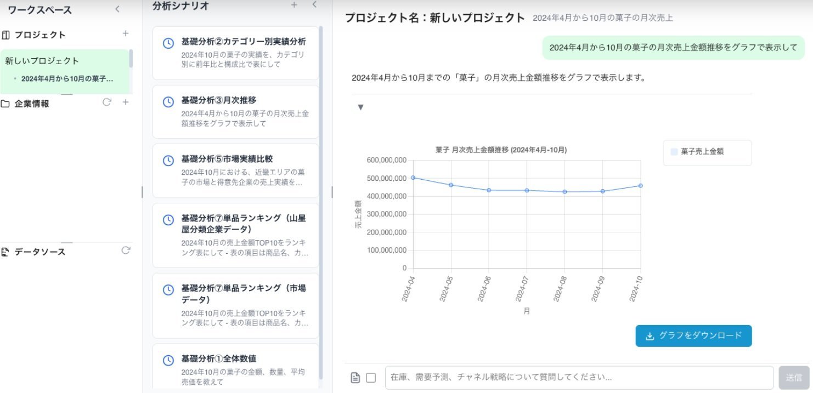Open the 2024年4月から10月の菓子 chat item
The height and width of the screenshot is (393, 813).
[67, 79]
